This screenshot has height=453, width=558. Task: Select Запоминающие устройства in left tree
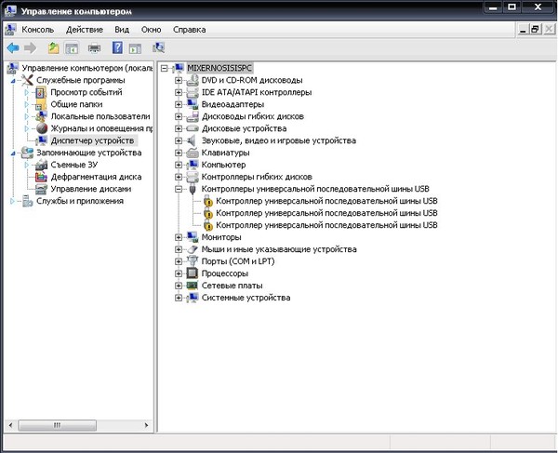[89, 153]
